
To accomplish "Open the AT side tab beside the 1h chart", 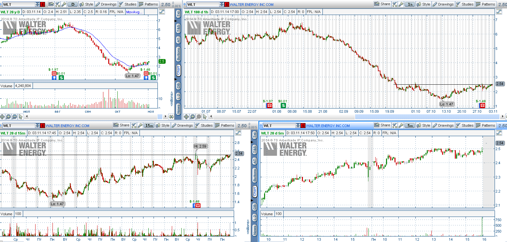I will click(178, 40).
